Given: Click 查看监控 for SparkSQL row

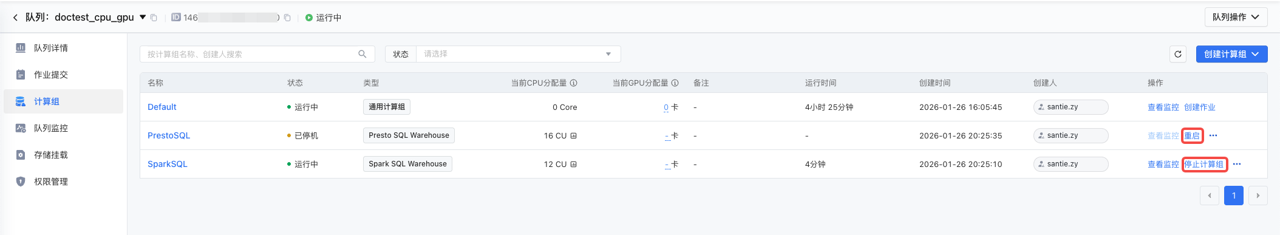Looking at the screenshot, I should (1163, 164).
